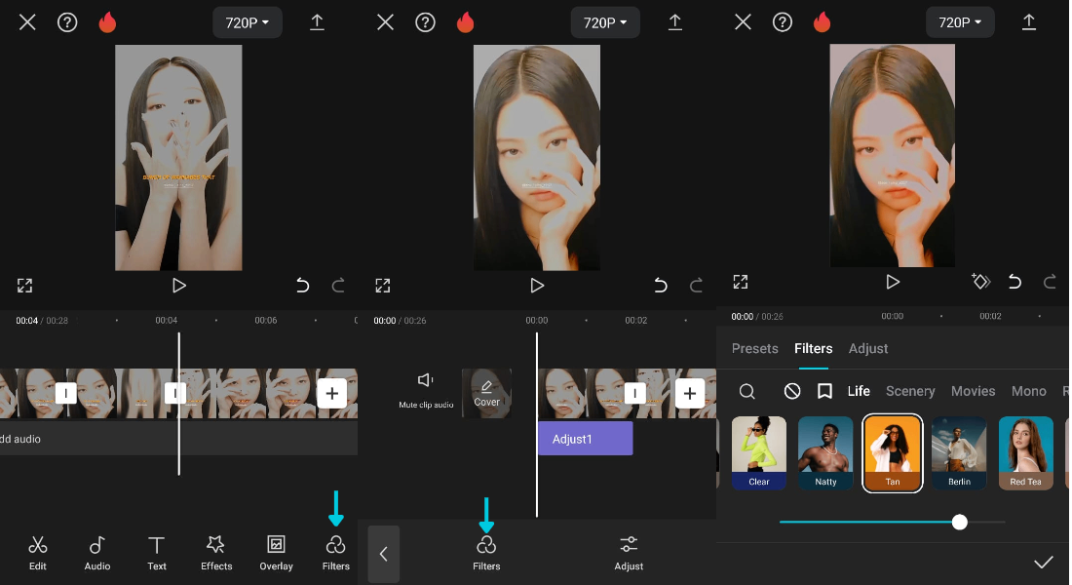Select the Adjust1 timeline clip
1072x585 pixels.
coord(586,439)
